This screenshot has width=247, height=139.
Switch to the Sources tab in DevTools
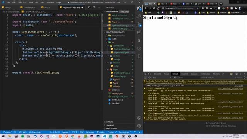click(x=194, y=74)
